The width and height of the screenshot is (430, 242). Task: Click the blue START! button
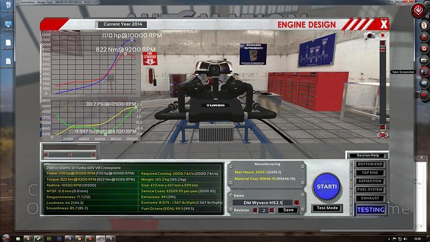pyautogui.click(x=327, y=186)
